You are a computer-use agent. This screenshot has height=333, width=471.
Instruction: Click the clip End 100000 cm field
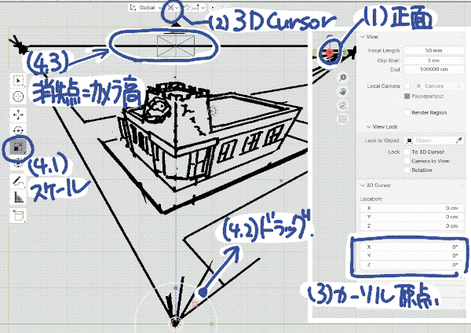434,69
